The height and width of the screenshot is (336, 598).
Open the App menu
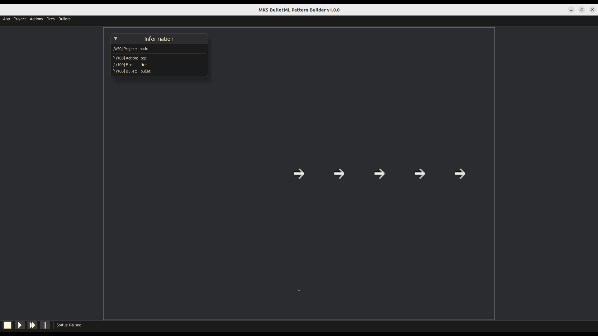pos(6,19)
